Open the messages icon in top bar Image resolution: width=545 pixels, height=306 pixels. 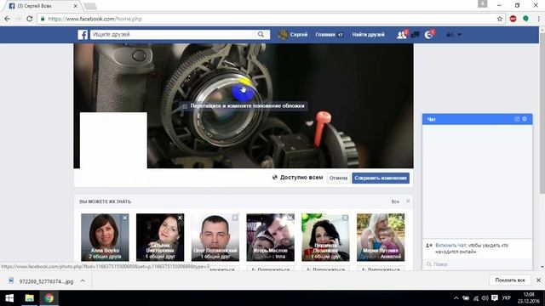[x=415, y=35]
